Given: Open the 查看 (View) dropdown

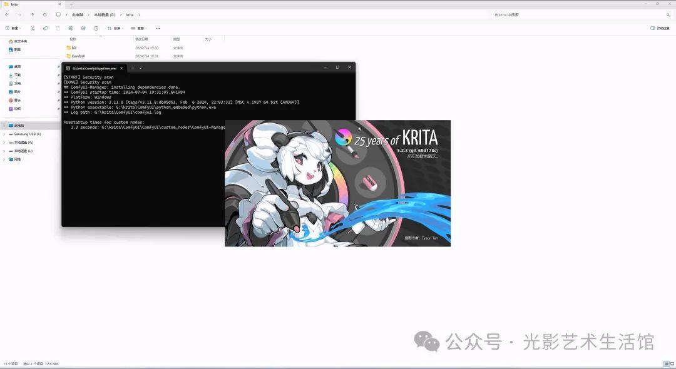Looking at the screenshot, I should click(139, 28).
